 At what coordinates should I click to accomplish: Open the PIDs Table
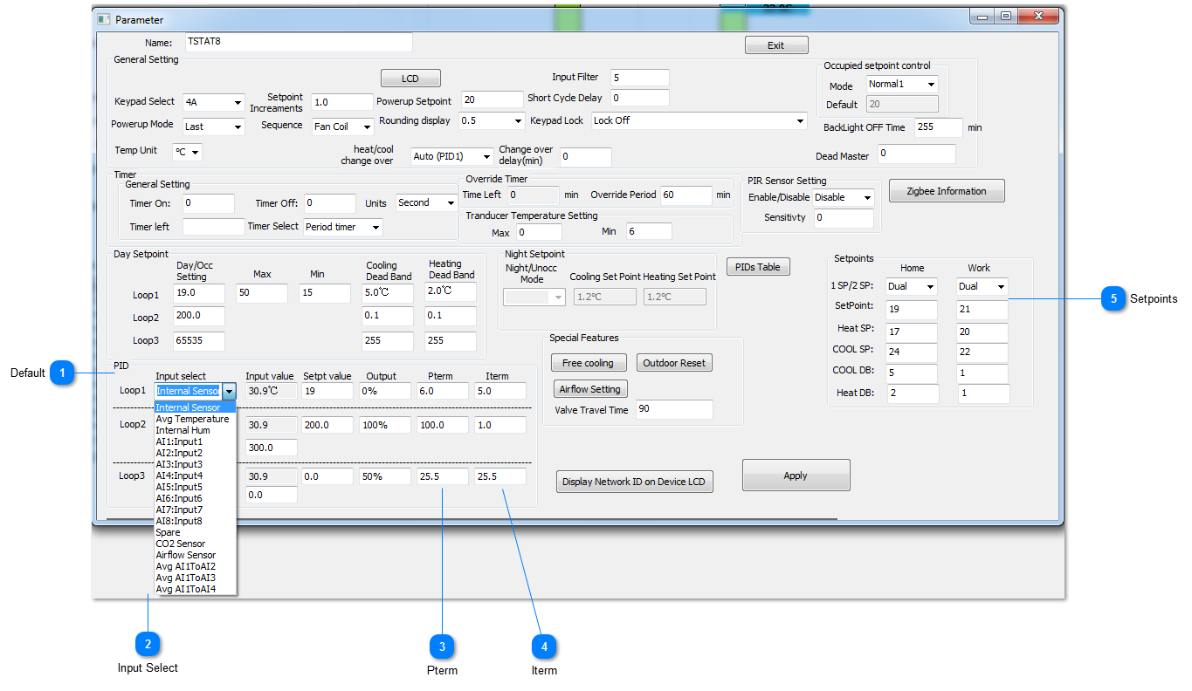coord(758,267)
